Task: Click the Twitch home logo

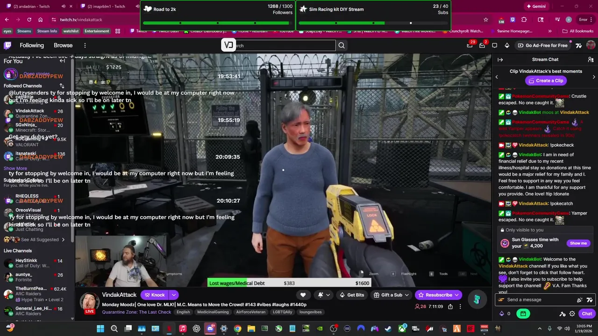Action: pyautogui.click(x=7, y=45)
